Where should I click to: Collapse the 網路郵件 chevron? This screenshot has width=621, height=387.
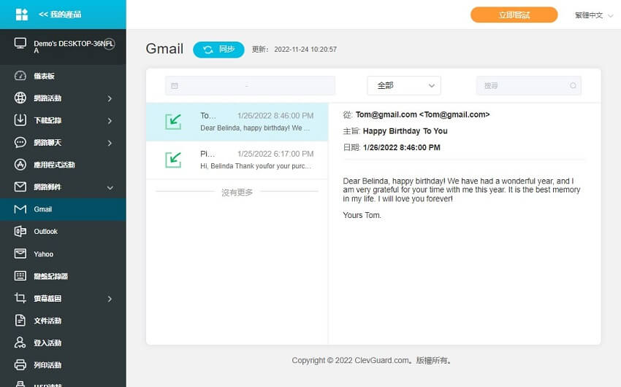110,187
